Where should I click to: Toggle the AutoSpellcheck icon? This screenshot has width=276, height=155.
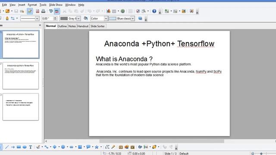(x=56, y=11)
